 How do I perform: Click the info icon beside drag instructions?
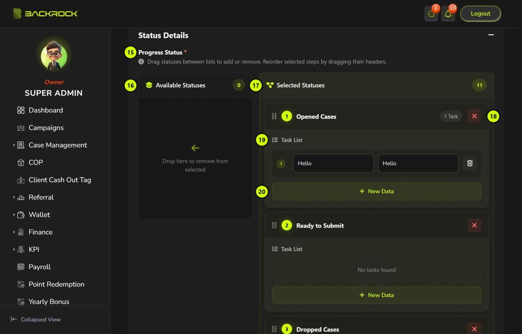pos(141,62)
